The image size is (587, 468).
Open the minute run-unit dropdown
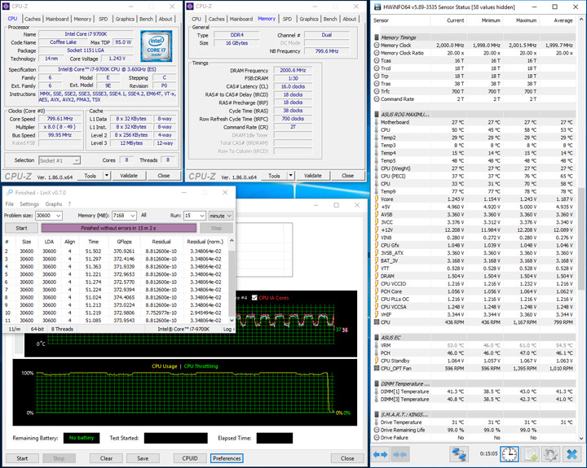pyautogui.click(x=229, y=216)
